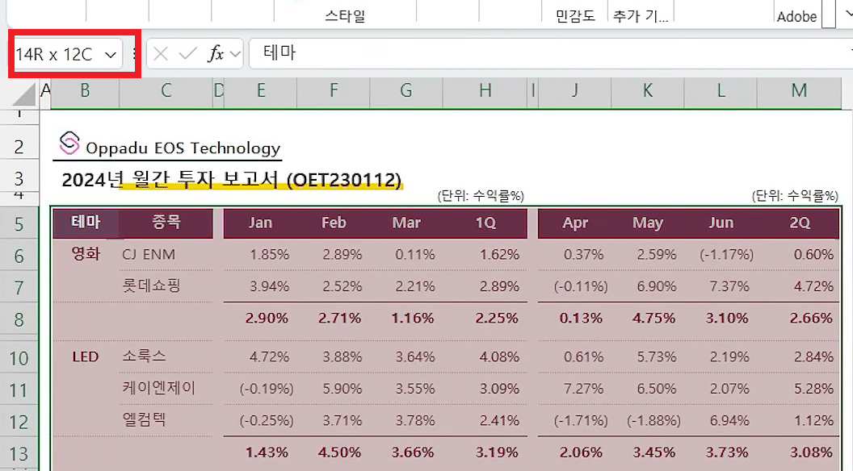Viewport: 853px width, 471px height.
Task: Click the May column header cell
Action: tap(647, 223)
